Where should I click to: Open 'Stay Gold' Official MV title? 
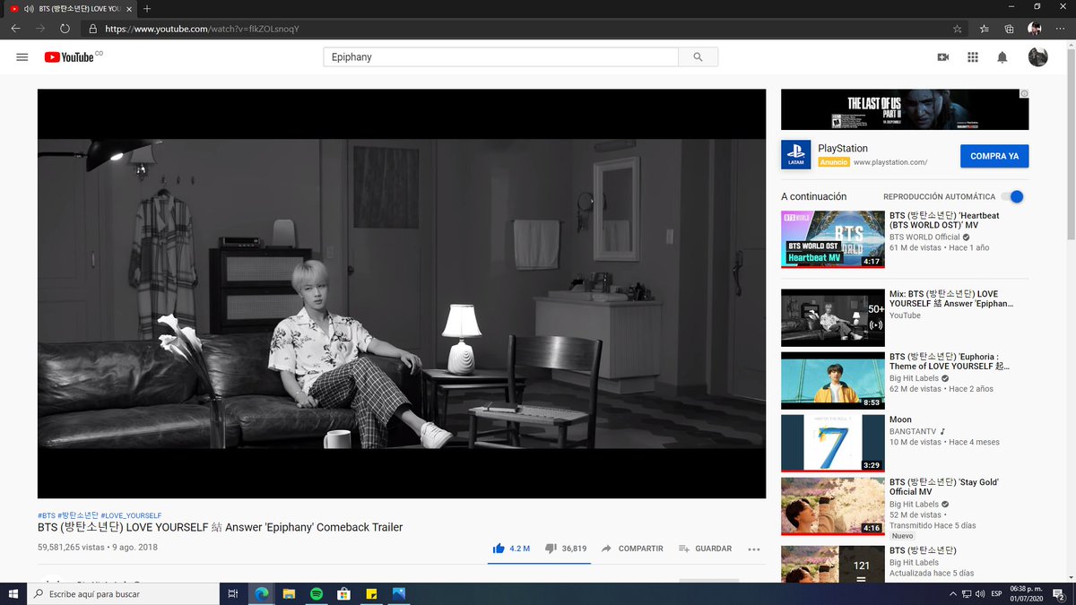[944, 487]
